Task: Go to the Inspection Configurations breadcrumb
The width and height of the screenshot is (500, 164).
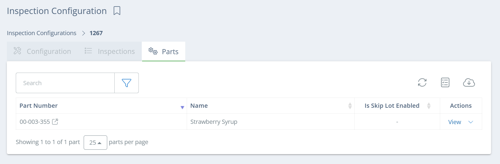Action: pos(42,33)
